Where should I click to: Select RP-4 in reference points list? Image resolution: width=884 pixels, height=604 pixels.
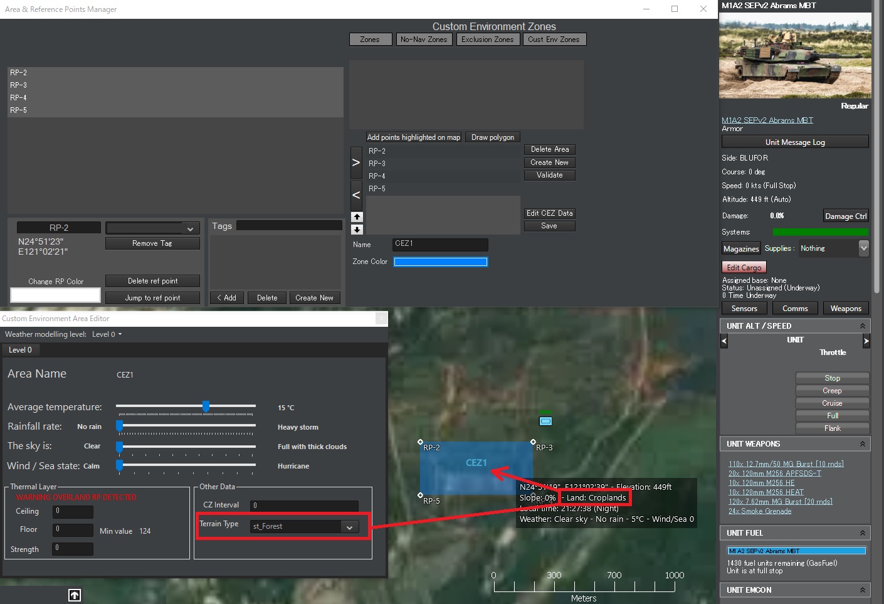click(176, 98)
